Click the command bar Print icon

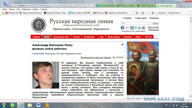tap(153, 13)
